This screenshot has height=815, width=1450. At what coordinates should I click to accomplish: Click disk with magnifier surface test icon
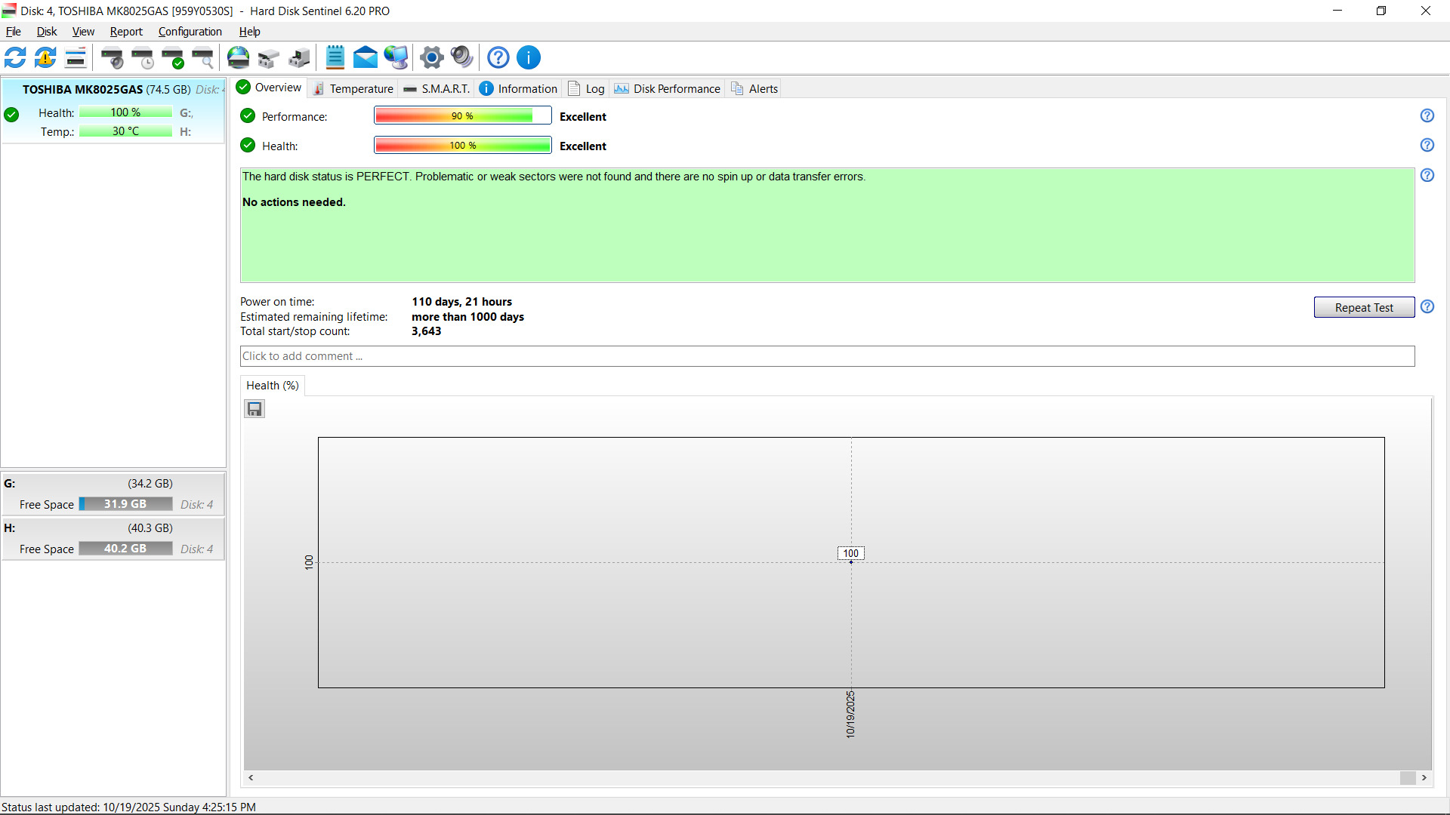203,57
